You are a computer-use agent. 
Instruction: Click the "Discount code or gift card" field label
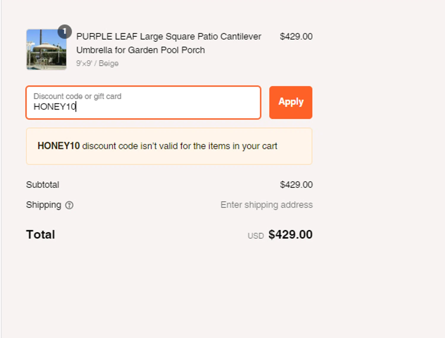tap(77, 96)
